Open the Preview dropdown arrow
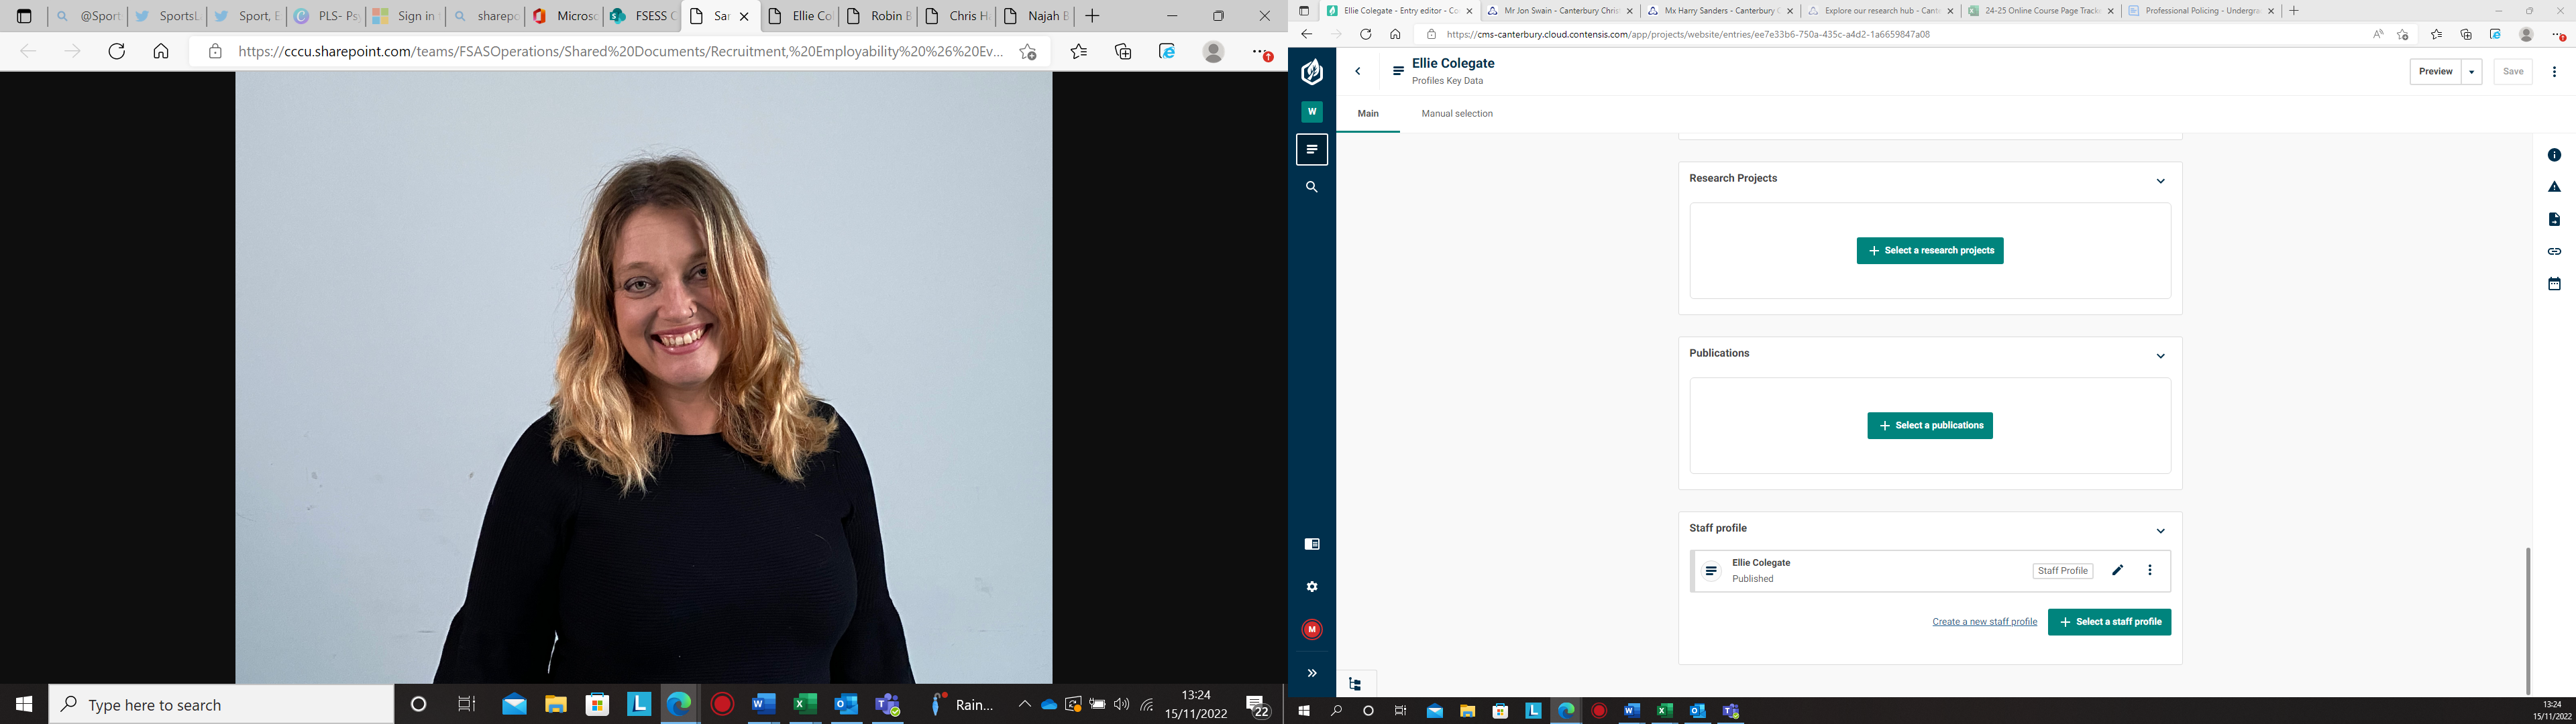The image size is (2576, 724). [2471, 72]
